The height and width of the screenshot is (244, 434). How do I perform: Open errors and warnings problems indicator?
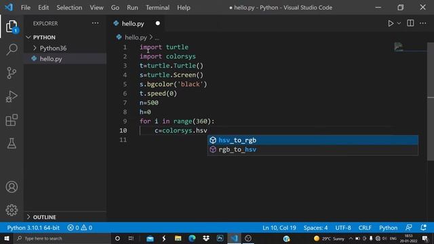point(80,228)
